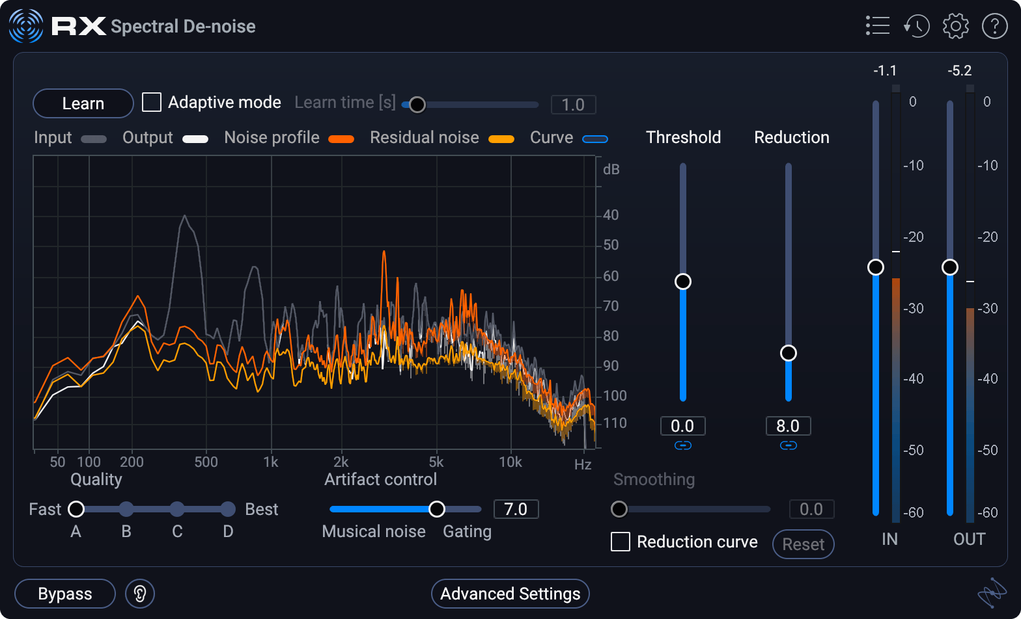Click the Bypass button

(65, 594)
